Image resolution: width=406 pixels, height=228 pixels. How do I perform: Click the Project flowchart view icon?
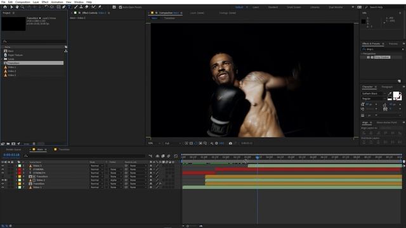click(x=66, y=51)
